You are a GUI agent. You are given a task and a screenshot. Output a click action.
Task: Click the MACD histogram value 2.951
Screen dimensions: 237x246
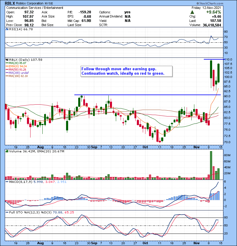pyautogui.click(x=62, y=182)
